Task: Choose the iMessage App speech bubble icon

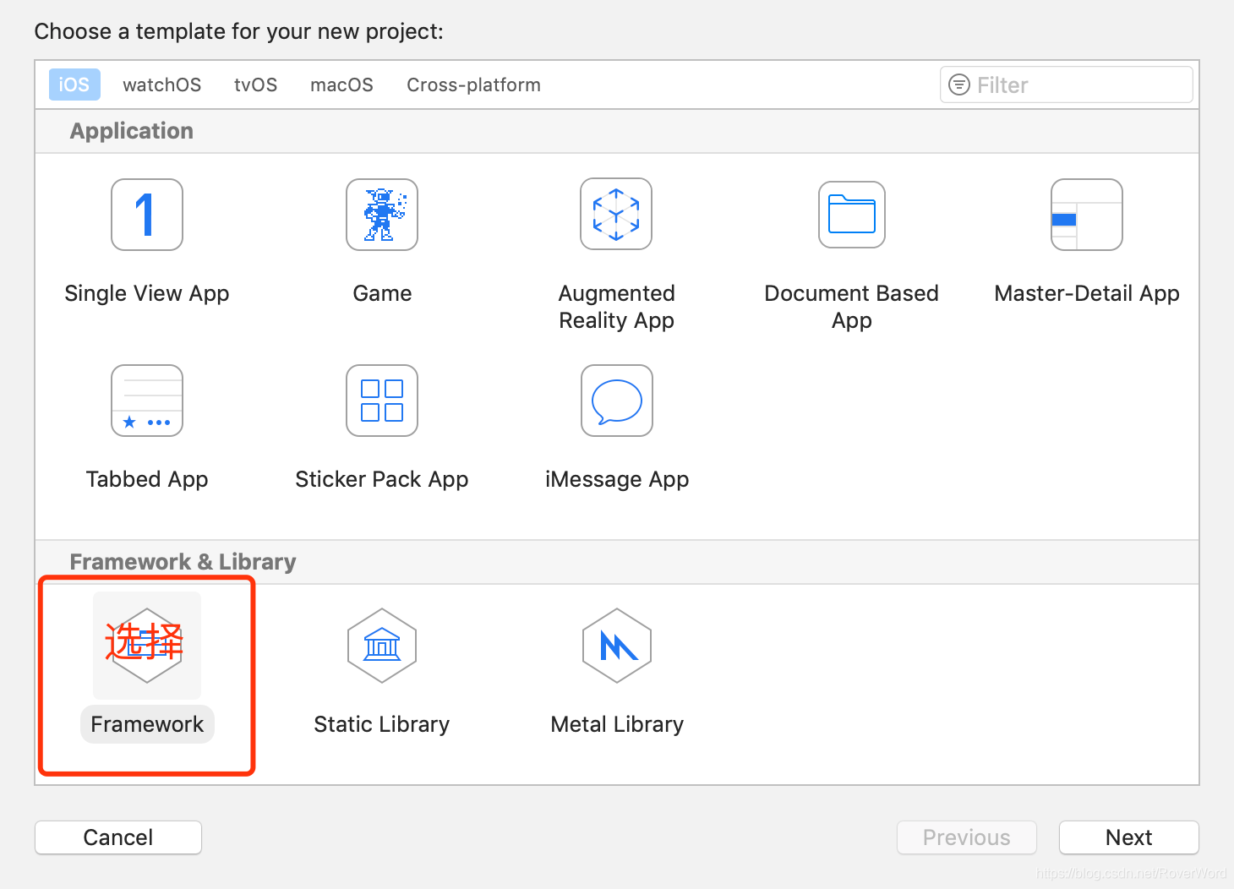Action: pos(617,401)
